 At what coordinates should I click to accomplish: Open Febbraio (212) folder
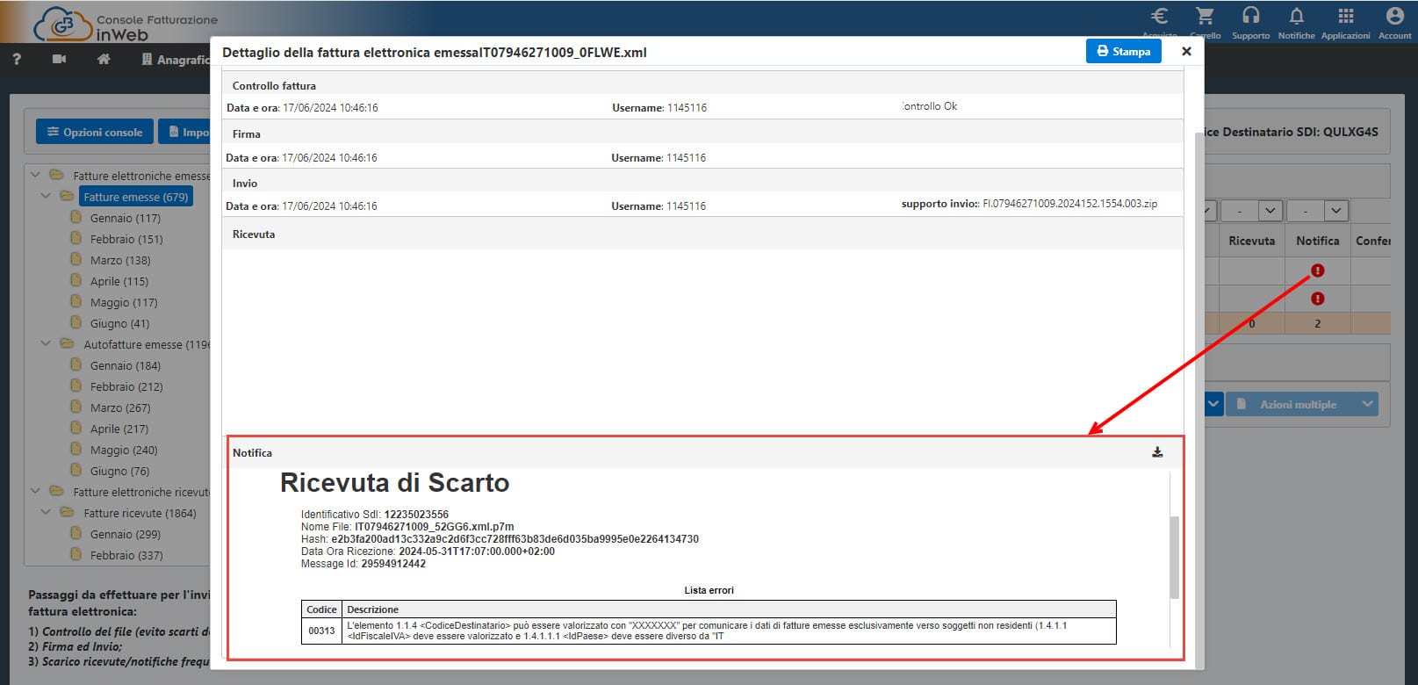(x=126, y=386)
